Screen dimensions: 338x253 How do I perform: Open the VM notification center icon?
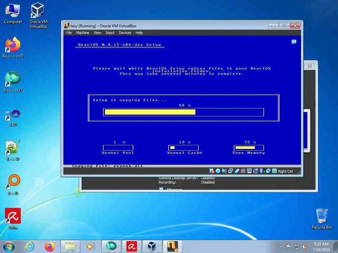294,42
